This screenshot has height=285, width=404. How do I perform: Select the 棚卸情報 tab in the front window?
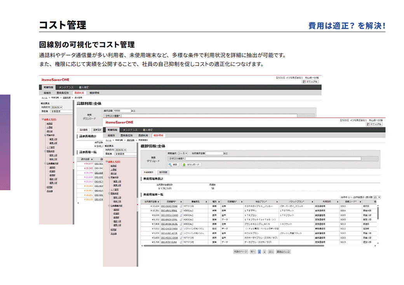[x=158, y=135]
